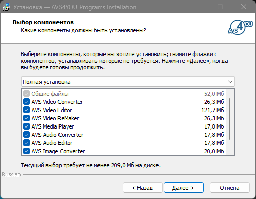Image resolution: width=256 pixels, height=199 pixels.
Task: Open the Полная установка dropdown
Action: tap(128, 82)
